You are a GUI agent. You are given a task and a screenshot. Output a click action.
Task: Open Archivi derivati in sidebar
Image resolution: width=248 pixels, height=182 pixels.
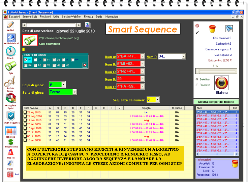point(11,38)
